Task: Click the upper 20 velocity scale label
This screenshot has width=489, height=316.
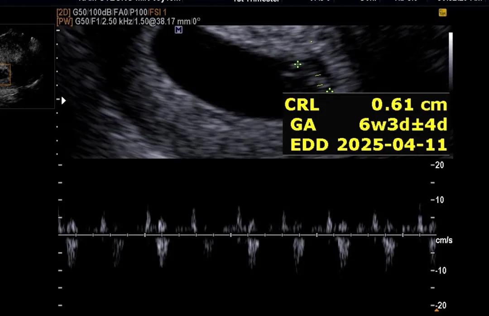Action: pyautogui.click(x=439, y=165)
